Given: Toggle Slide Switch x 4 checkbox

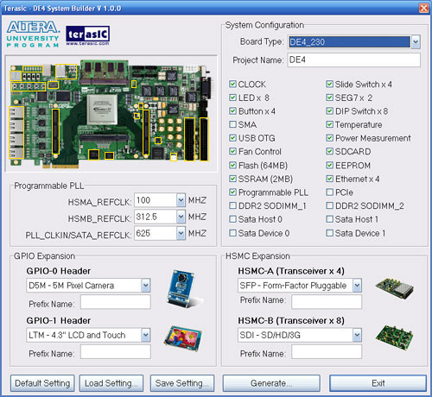Looking at the screenshot, I should pos(329,84).
